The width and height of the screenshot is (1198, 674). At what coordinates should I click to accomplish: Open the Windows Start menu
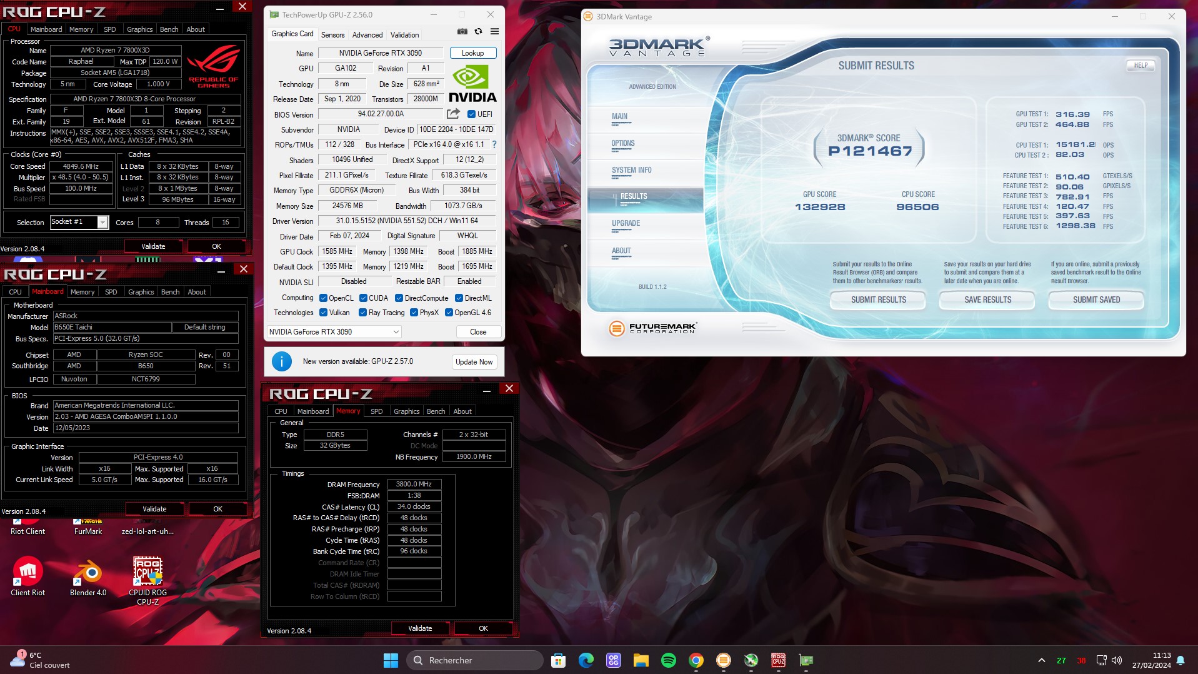[391, 660]
